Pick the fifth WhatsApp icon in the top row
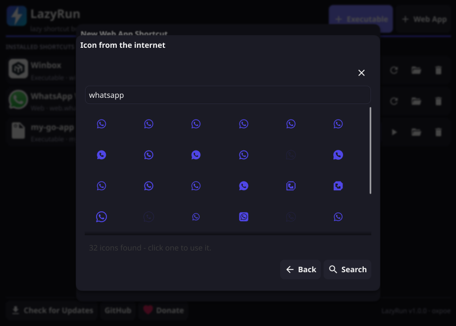456x326 pixels. click(291, 124)
